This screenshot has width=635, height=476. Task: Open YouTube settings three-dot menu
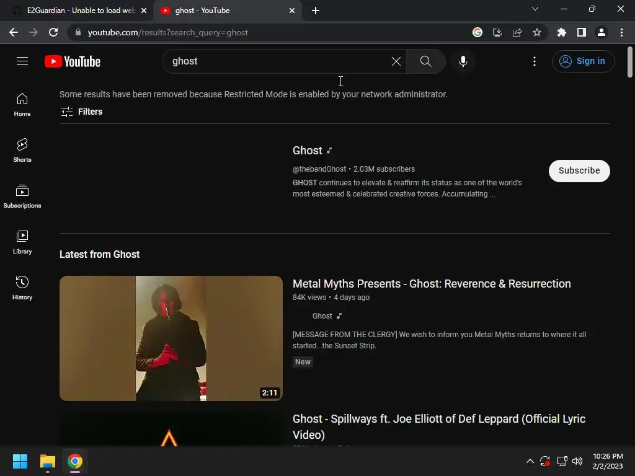coord(535,61)
